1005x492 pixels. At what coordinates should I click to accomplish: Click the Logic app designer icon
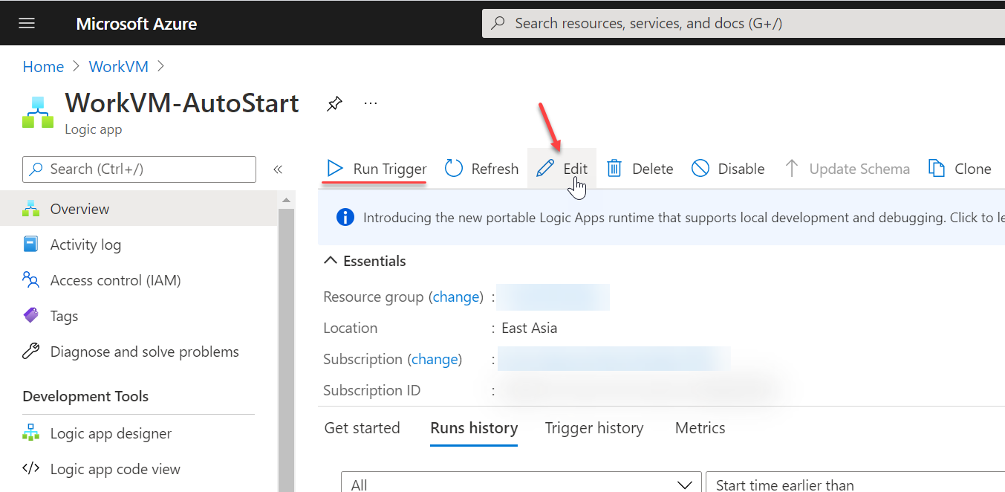pos(30,433)
